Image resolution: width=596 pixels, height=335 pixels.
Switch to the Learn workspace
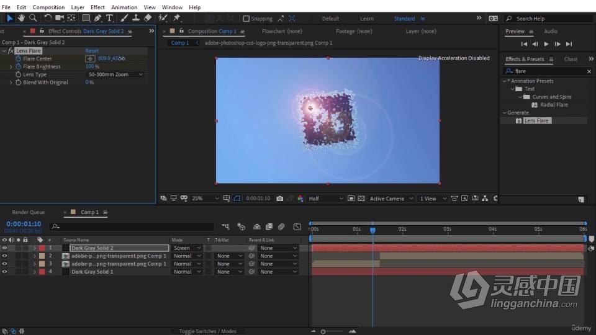pos(367,18)
